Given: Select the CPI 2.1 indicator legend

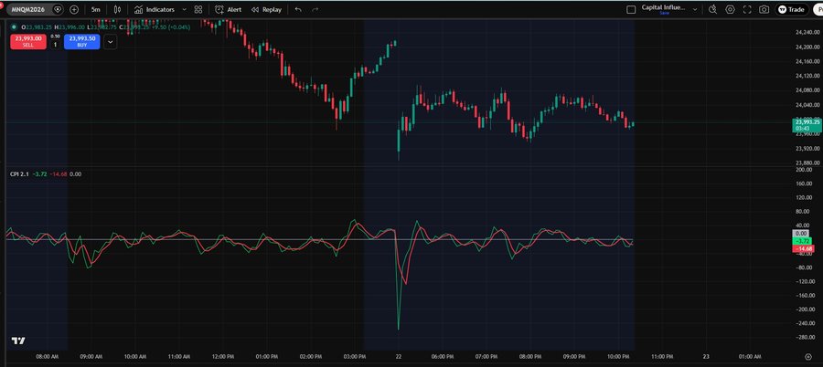Looking at the screenshot, I should point(19,174).
